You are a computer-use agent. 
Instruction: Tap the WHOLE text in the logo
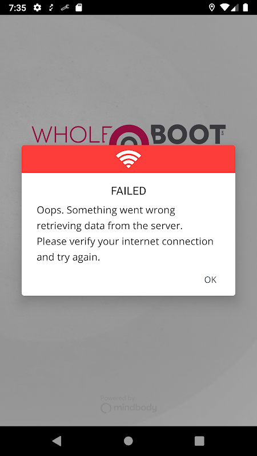(70, 135)
